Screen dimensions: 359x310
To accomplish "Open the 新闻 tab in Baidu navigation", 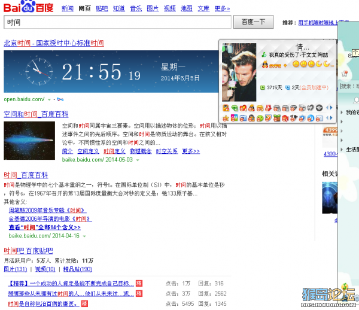I will coord(68,8).
